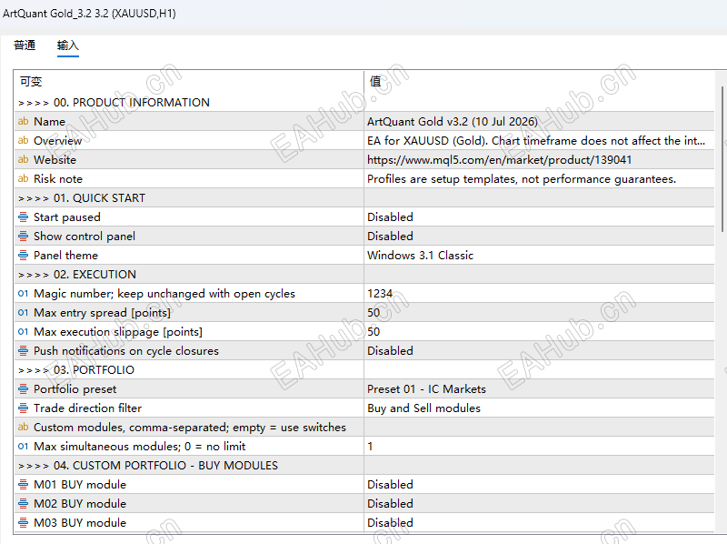
Task: Open Portfolio preset value Preset 01 - IC Markets
Action: [539, 388]
